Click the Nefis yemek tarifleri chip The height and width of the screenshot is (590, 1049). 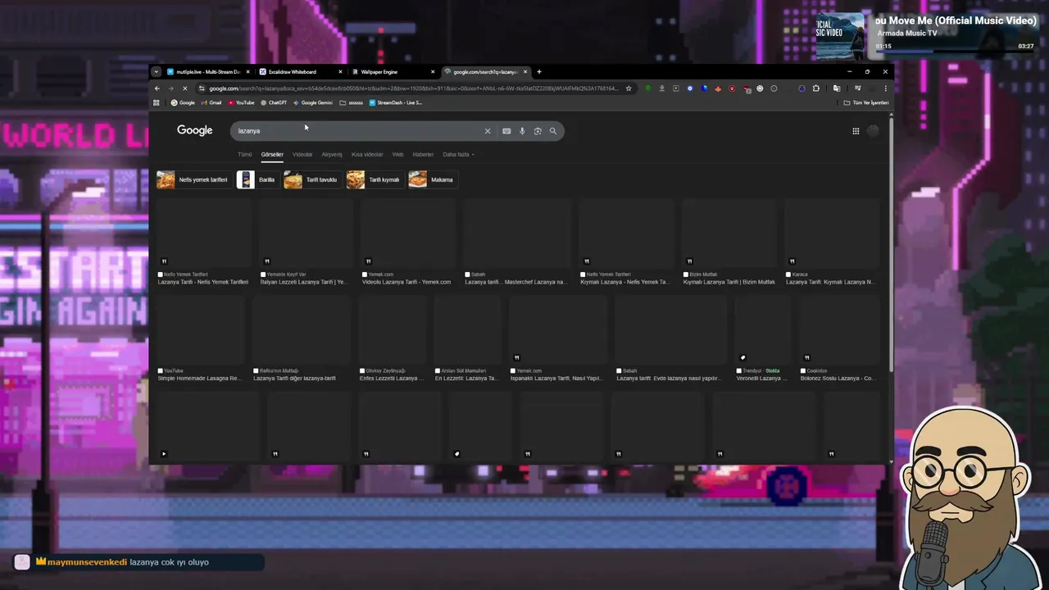pyautogui.click(x=193, y=179)
